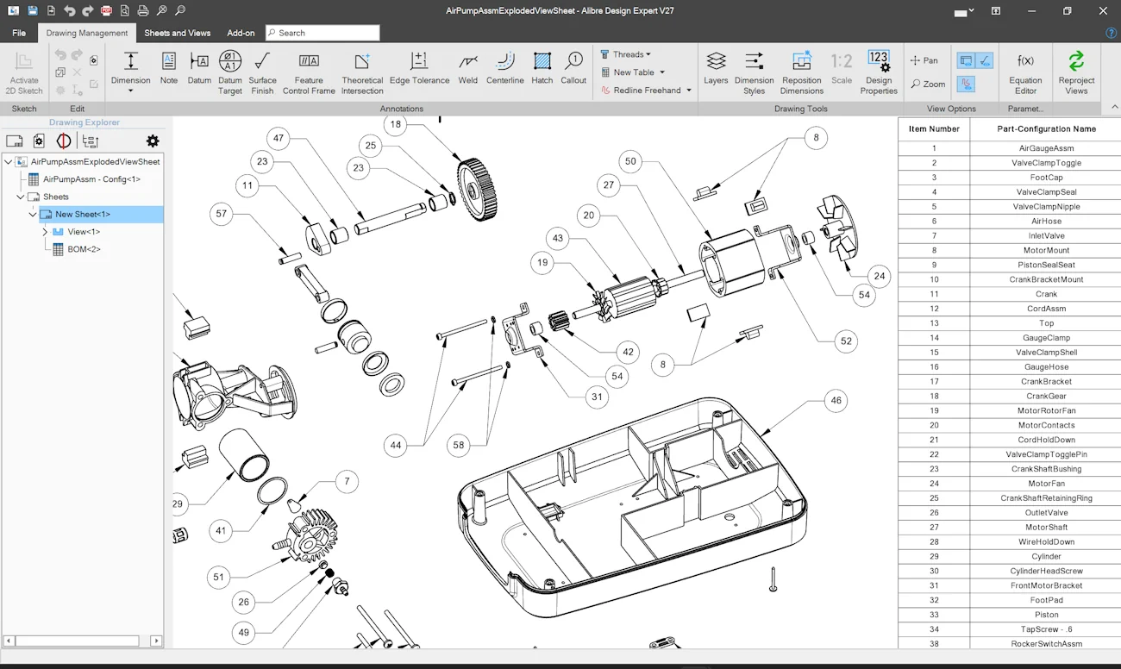1121x669 pixels.
Task: Open the Add-on tab
Action: click(x=241, y=33)
